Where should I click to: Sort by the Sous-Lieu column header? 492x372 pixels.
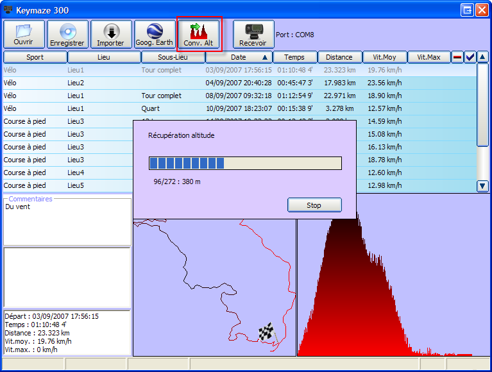(173, 57)
